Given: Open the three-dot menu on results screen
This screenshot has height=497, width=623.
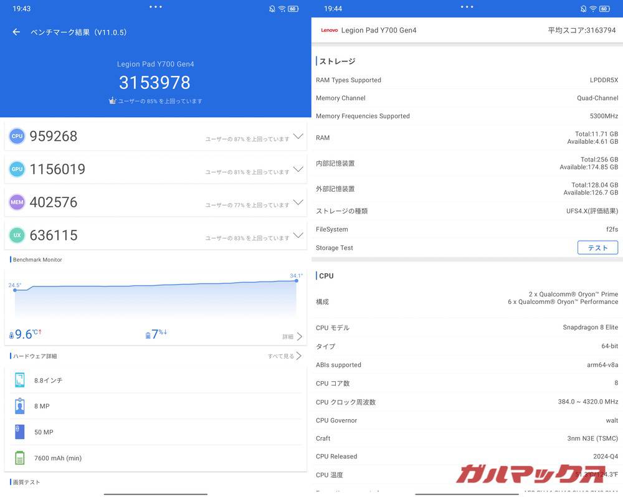Looking at the screenshot, I should point(155,7).
